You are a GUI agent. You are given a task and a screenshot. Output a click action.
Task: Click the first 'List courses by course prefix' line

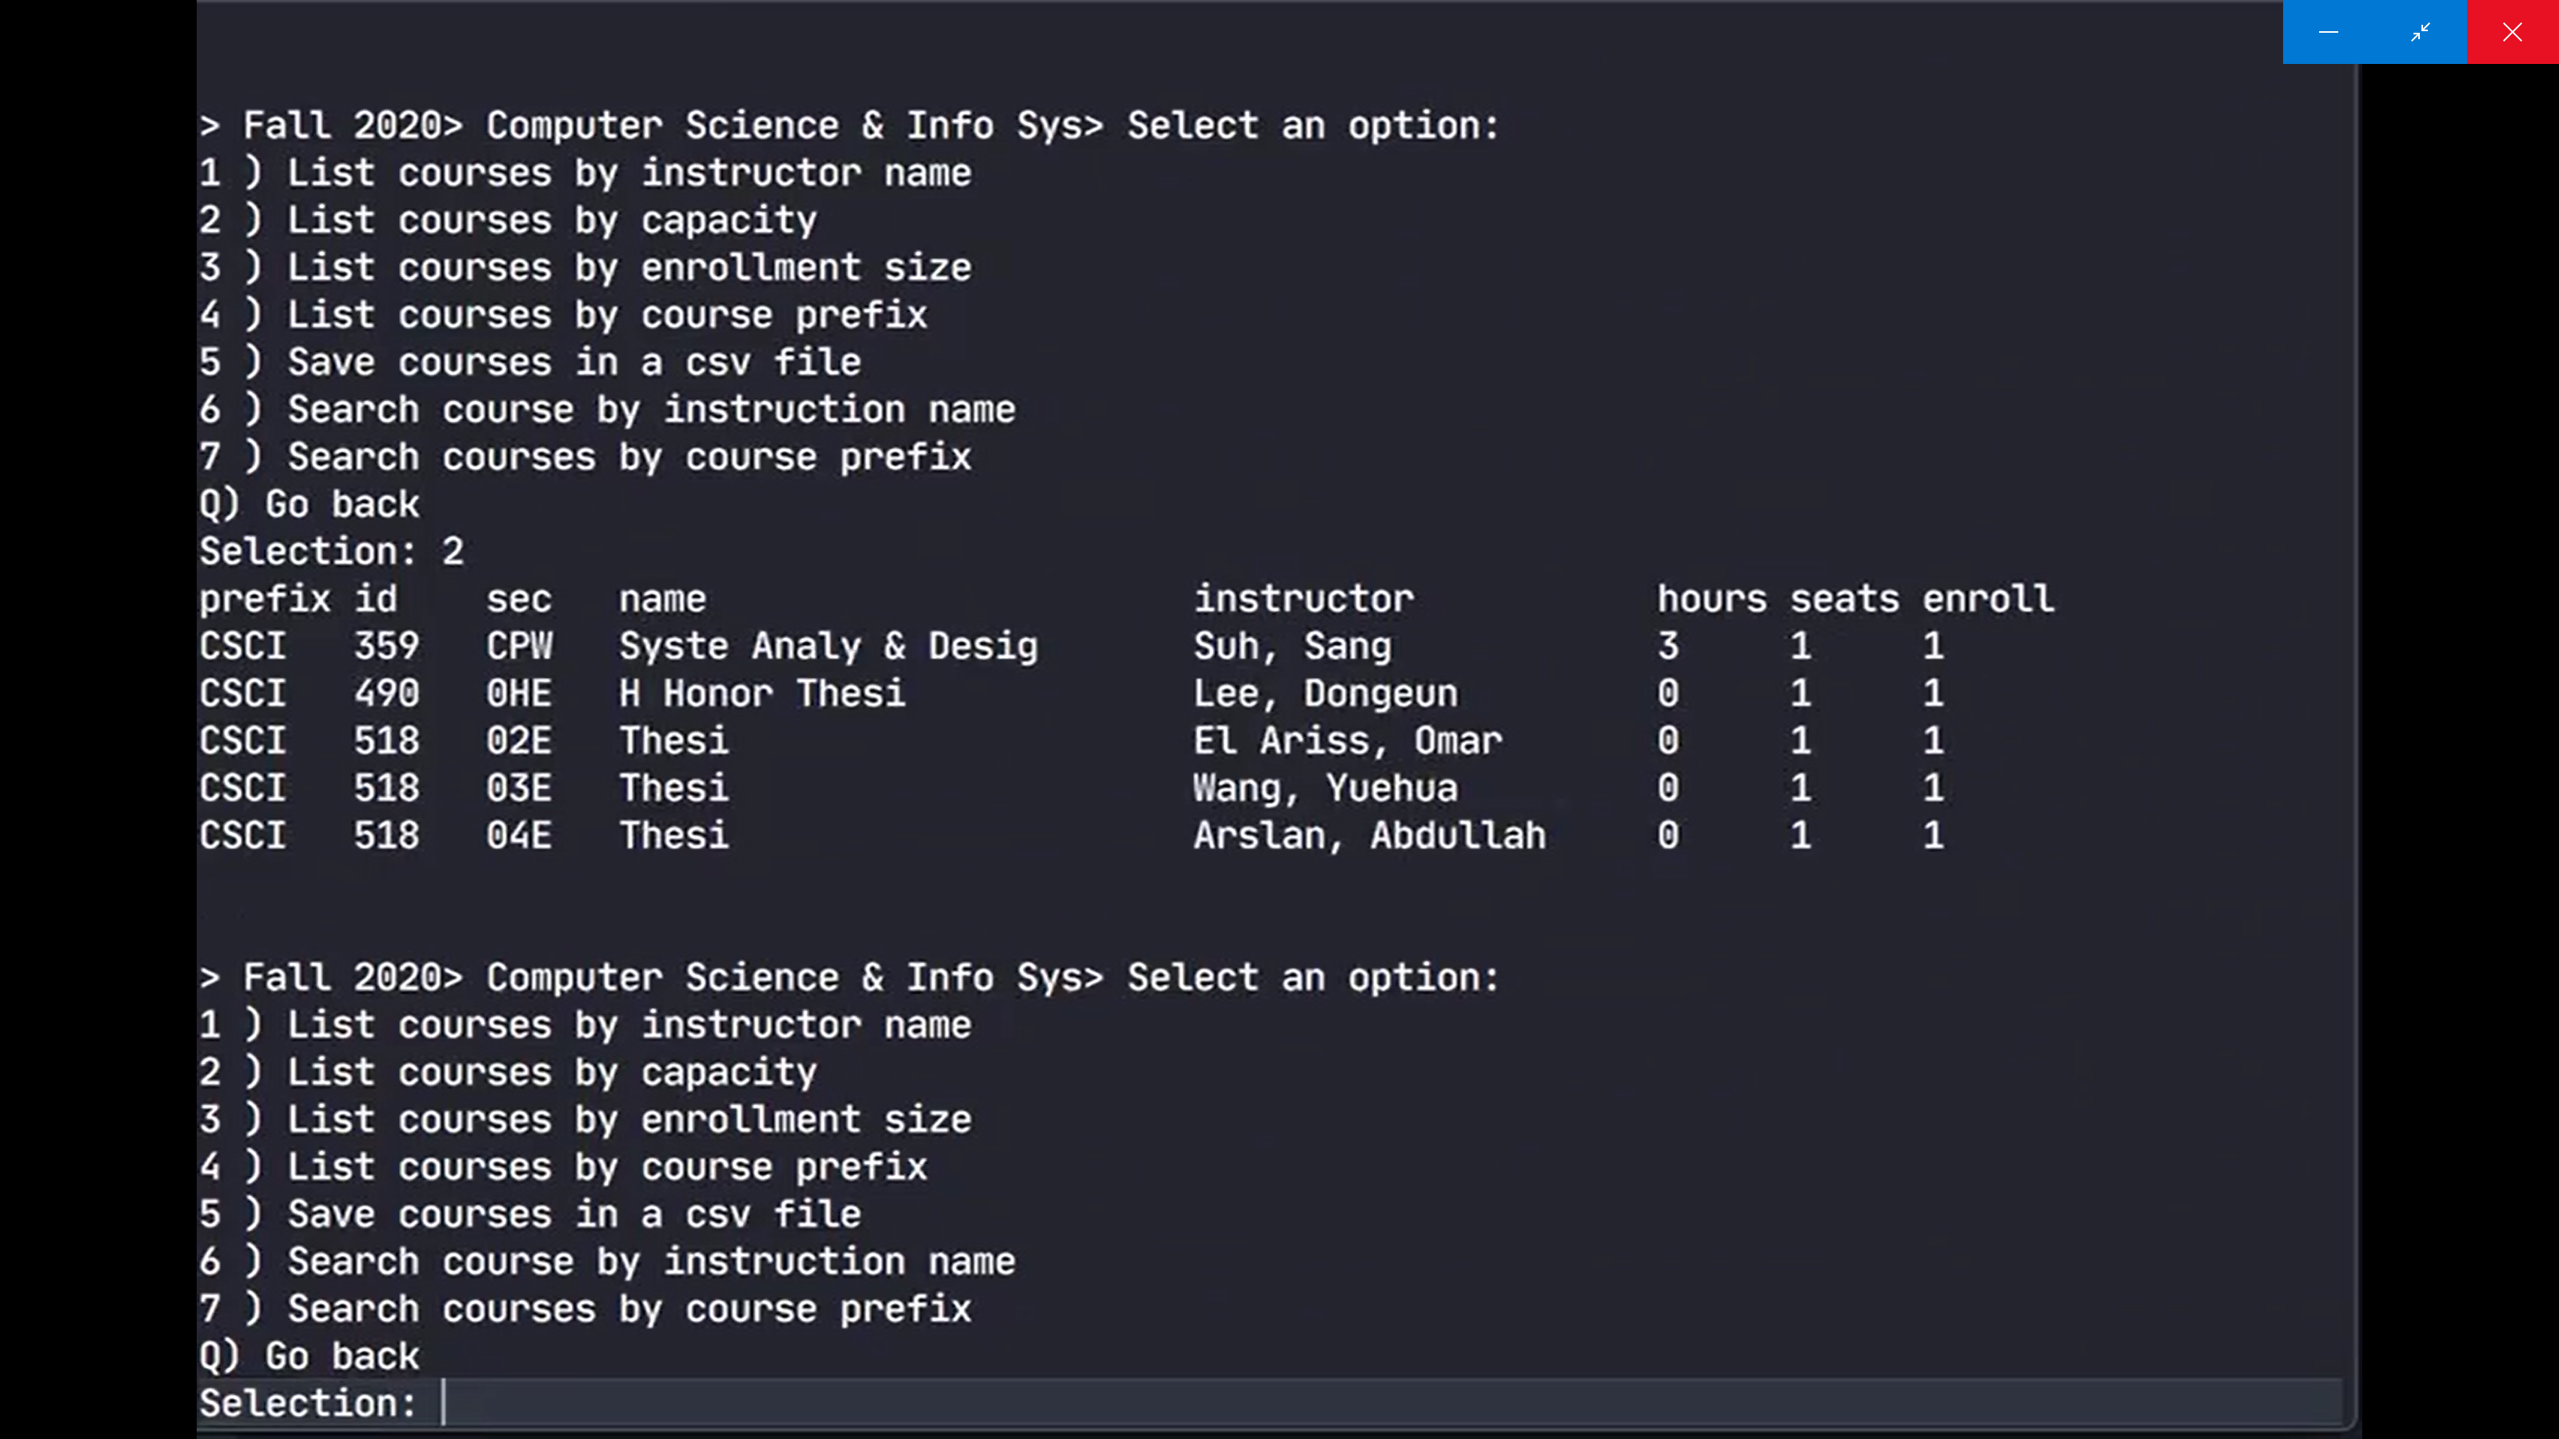point(563,315)
